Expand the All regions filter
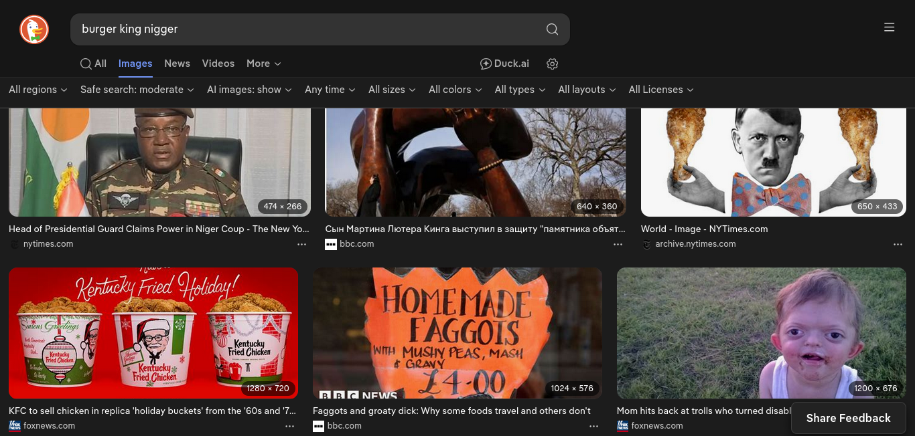915x436 pixels. (x=38, y=90)
